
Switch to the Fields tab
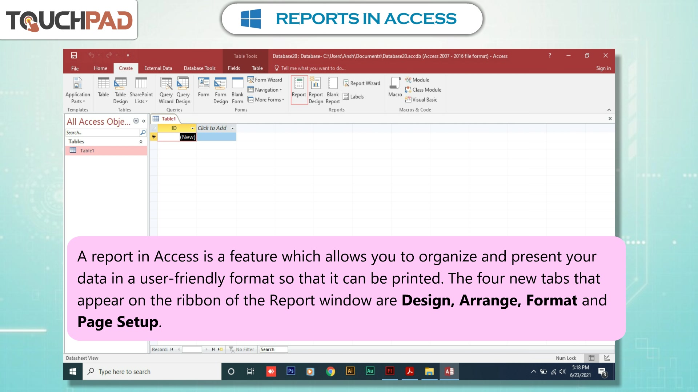[234, 68]
